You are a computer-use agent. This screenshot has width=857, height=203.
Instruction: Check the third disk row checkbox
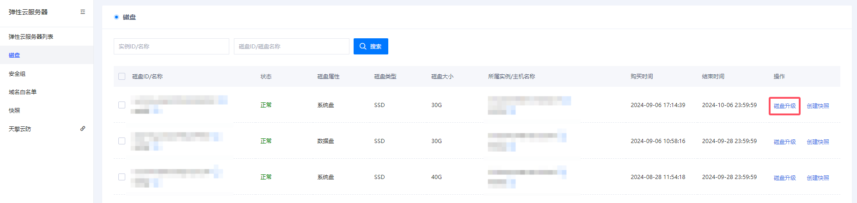[122, 177]
